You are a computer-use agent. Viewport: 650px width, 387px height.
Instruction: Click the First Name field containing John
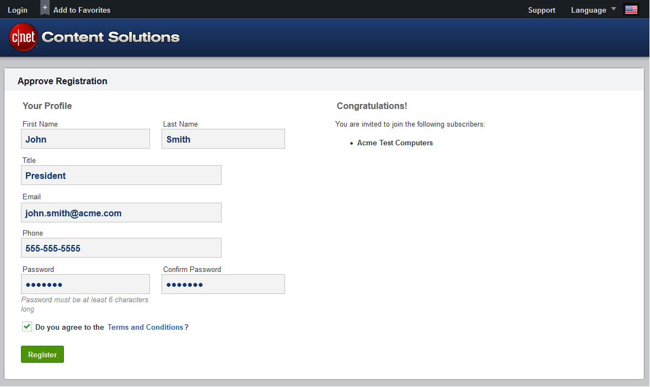(x=85, y=139)
